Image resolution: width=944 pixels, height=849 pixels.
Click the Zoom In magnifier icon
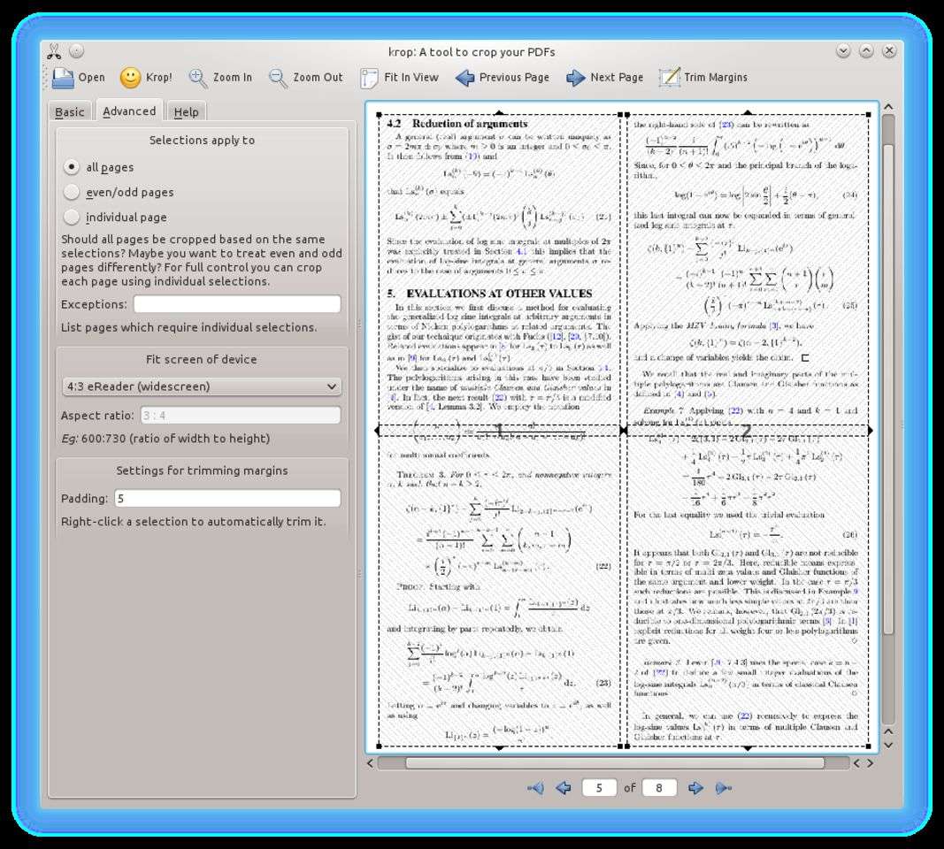tap(198, 78)
